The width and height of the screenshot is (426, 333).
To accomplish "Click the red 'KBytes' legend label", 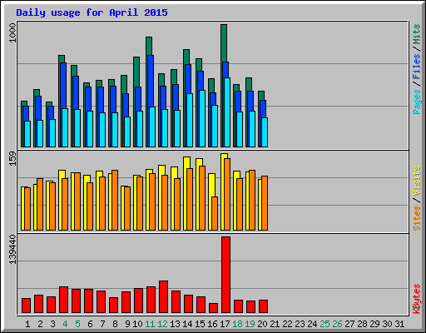I will (417, 299).
